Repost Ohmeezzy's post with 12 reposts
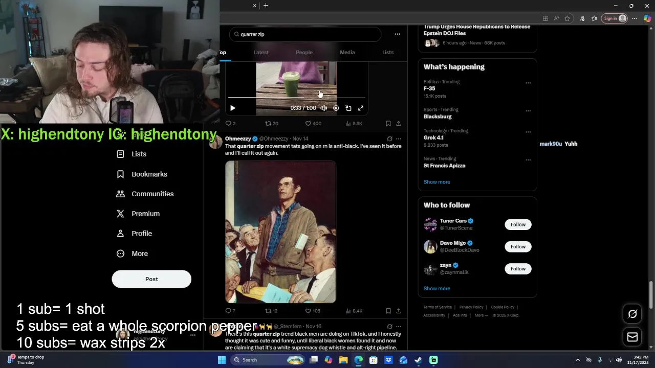Viewport: 655px width, 368px height. point(271,311)
